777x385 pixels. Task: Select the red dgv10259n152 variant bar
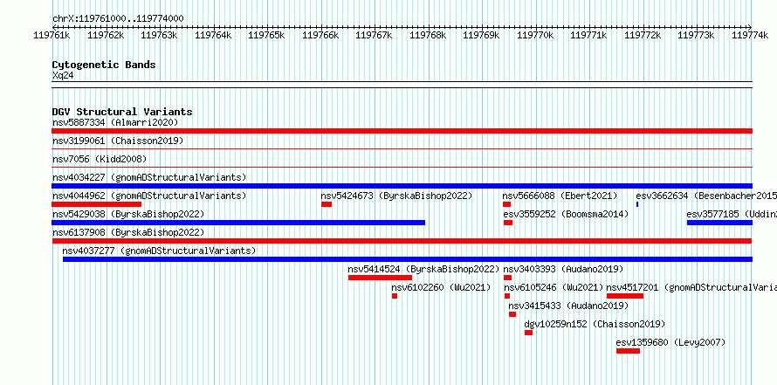tap(529, 333)
